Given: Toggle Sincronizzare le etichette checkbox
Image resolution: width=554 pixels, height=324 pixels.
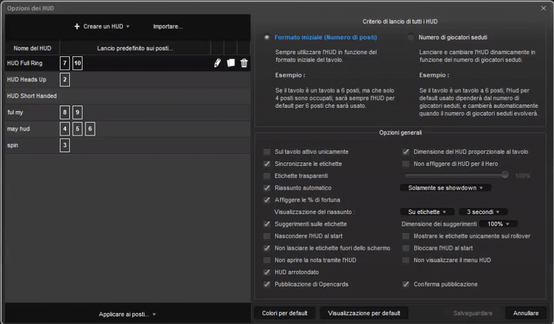Looking at the screenshot, I should pyautogui.click(x=267, y=164).
